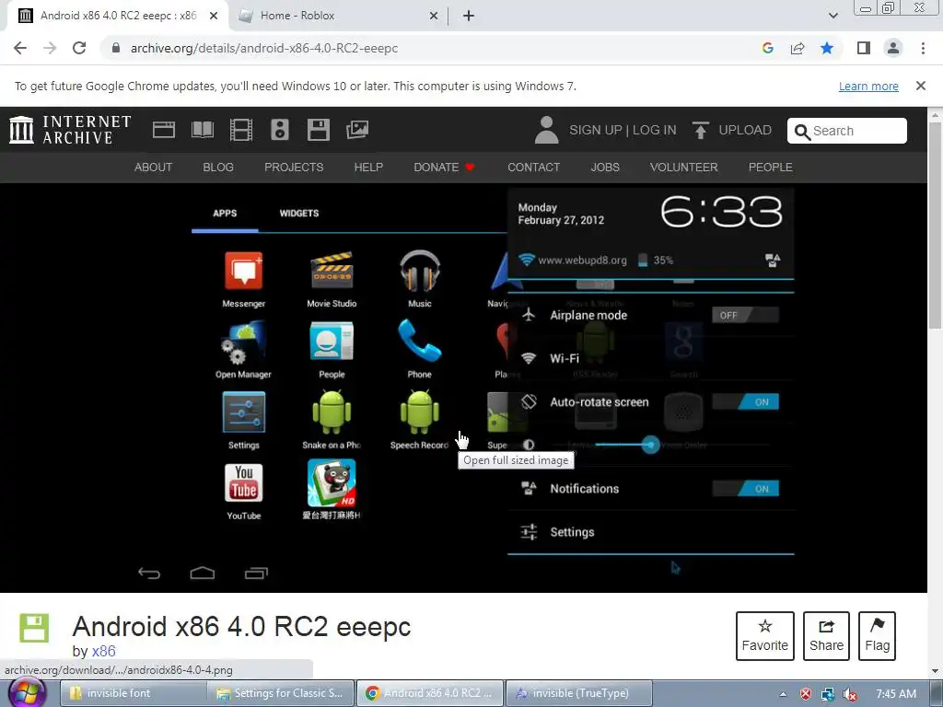Open the ABOUT menu item

point(154,168)
